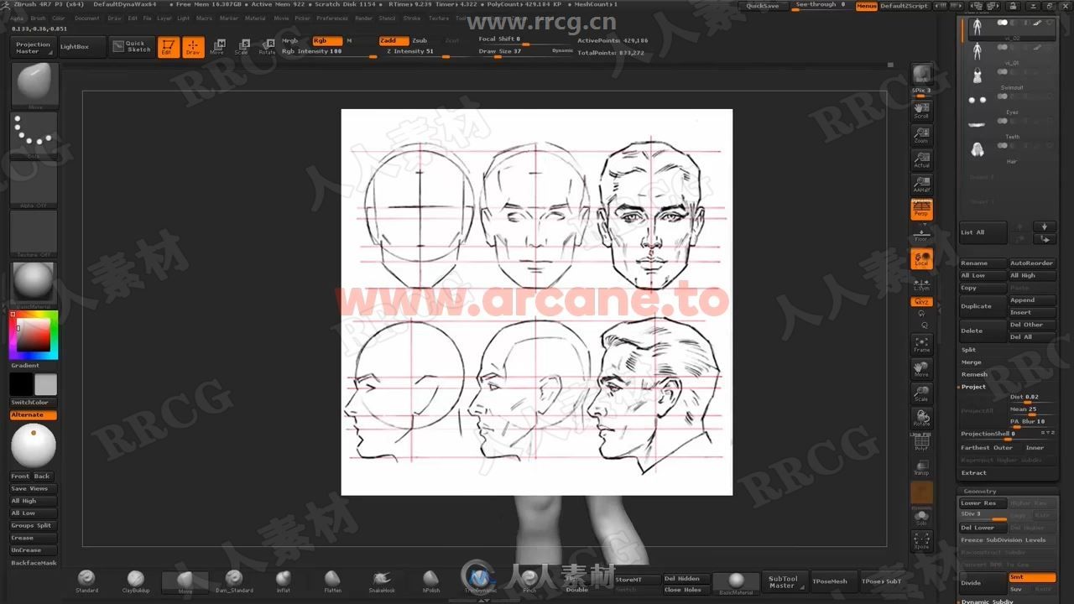Toggle Transp transparency mode
Screen dimensions: 1074x604
point(921,466)
